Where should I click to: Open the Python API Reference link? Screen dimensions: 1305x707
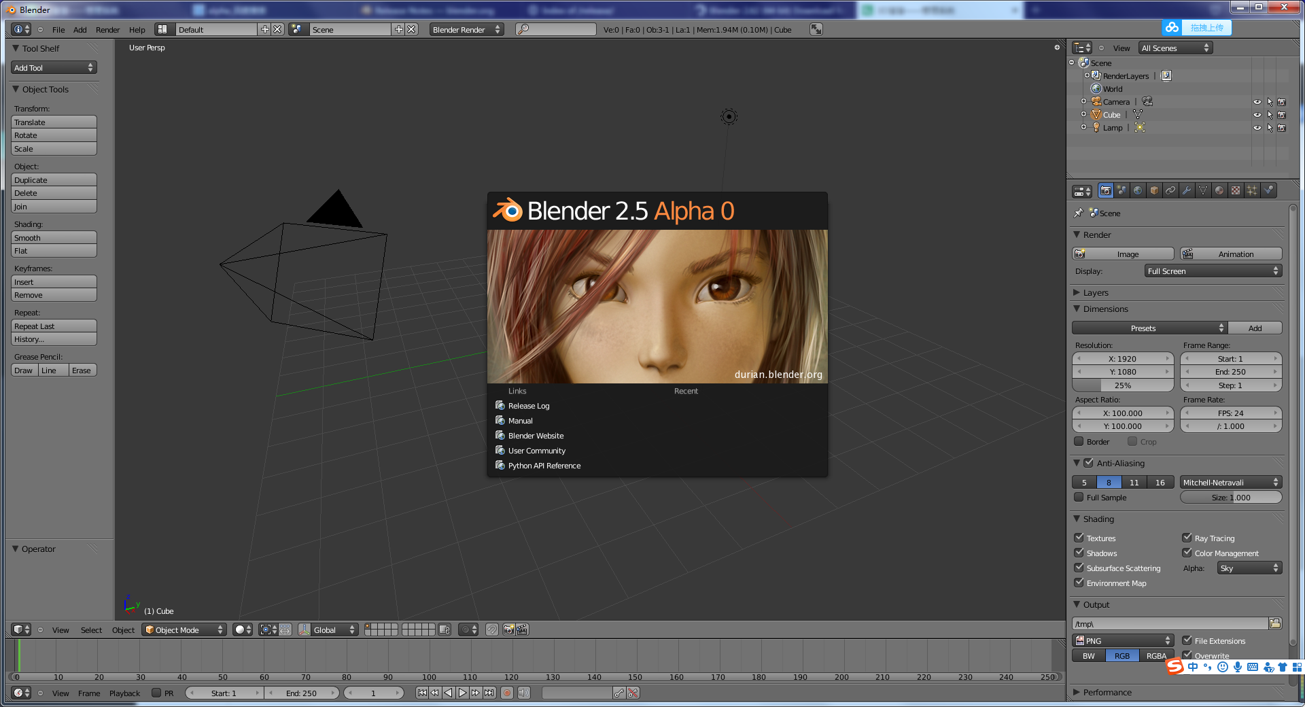pyautogui.click(x=543, y=466)
